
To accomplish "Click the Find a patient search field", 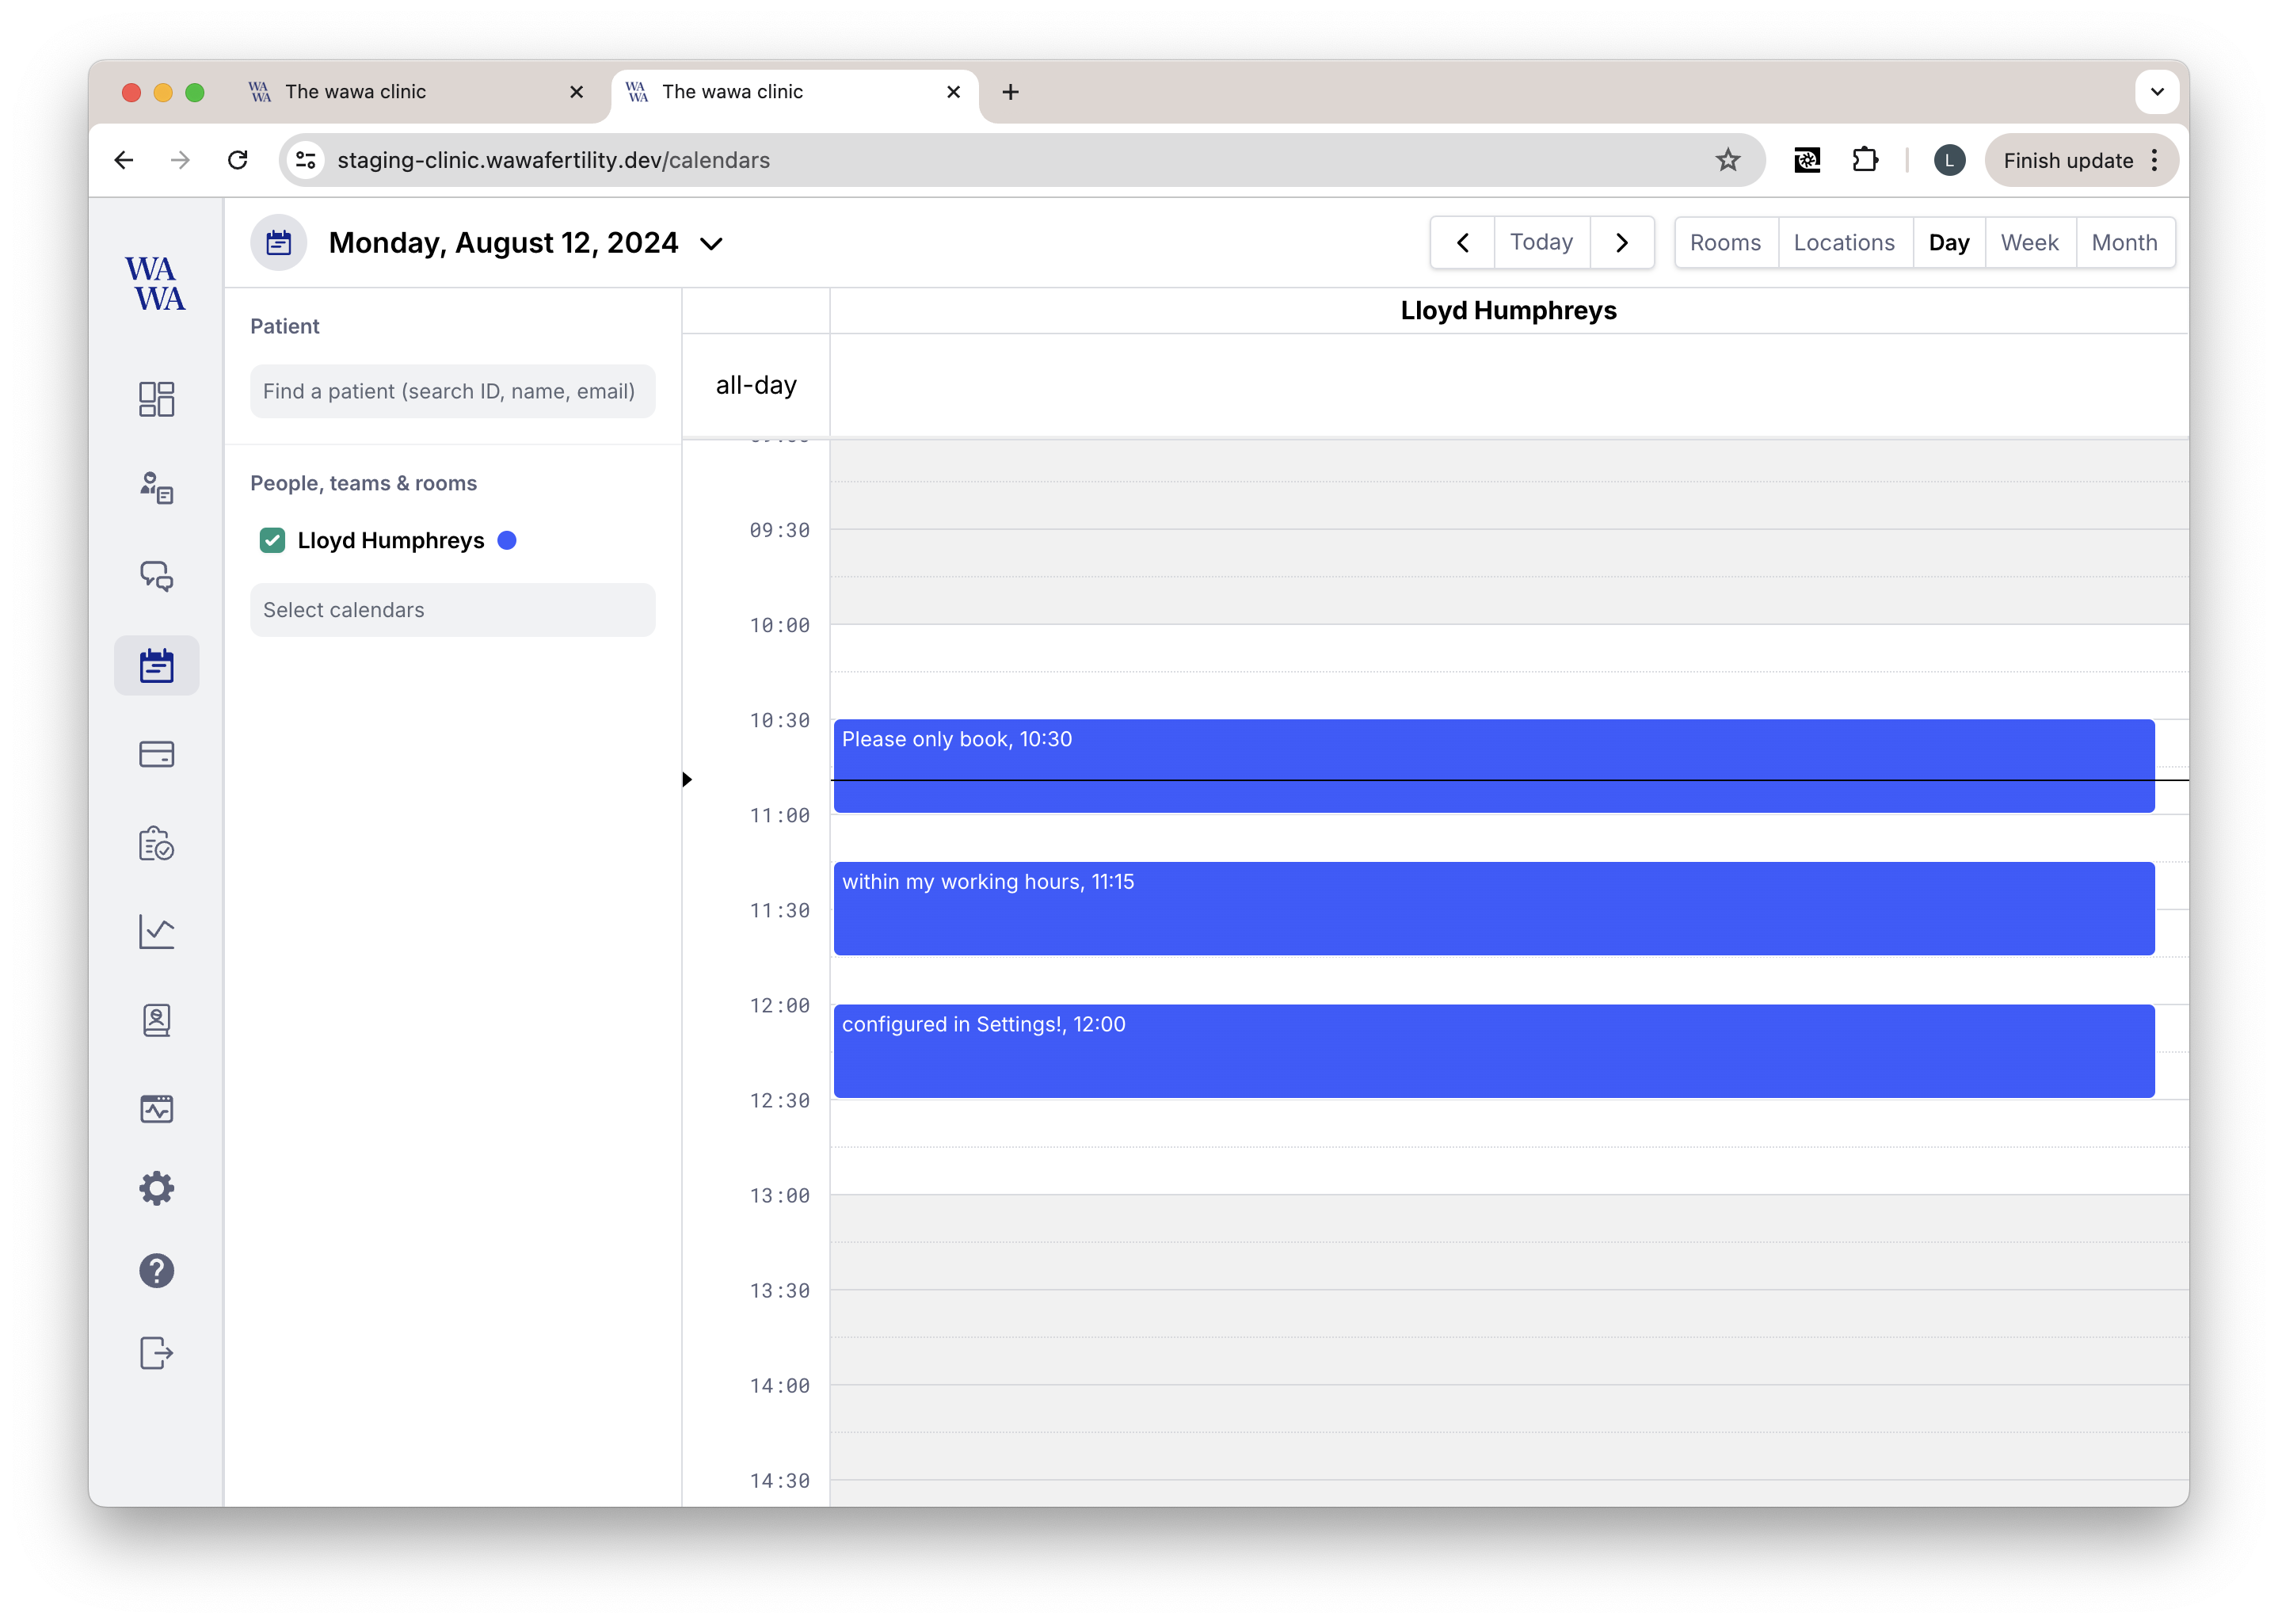I will pos(451,392).
